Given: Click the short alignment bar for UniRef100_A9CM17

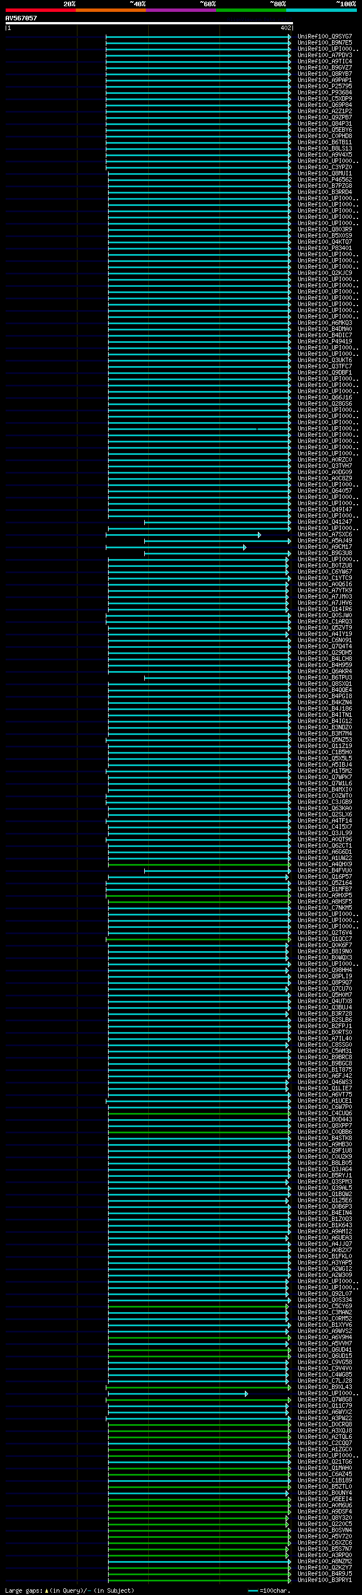Looking at the screenshot, I should pos(176,547).
